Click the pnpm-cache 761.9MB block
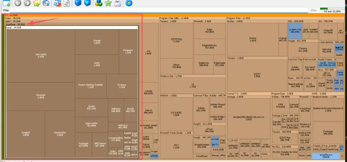 tap(91, 124)
